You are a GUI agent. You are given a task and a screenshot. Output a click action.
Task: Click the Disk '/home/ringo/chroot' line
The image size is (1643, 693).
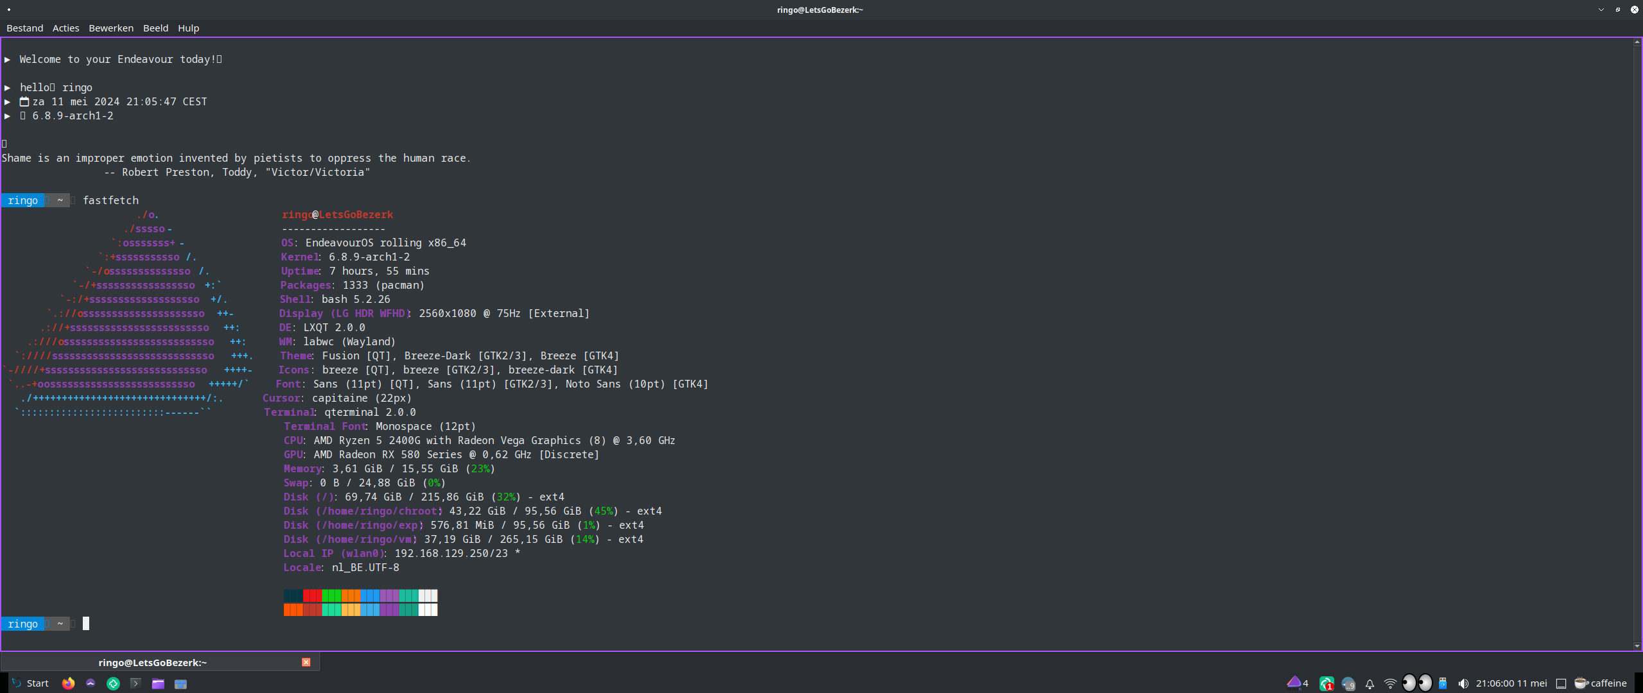coord(473,511)
